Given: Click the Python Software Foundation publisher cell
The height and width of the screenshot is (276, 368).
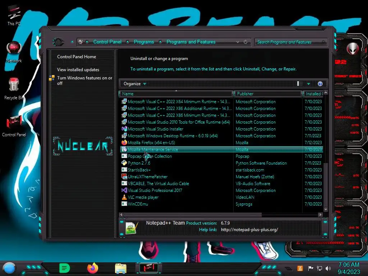Looking at the screenshot, I should [x=261, y=163].
